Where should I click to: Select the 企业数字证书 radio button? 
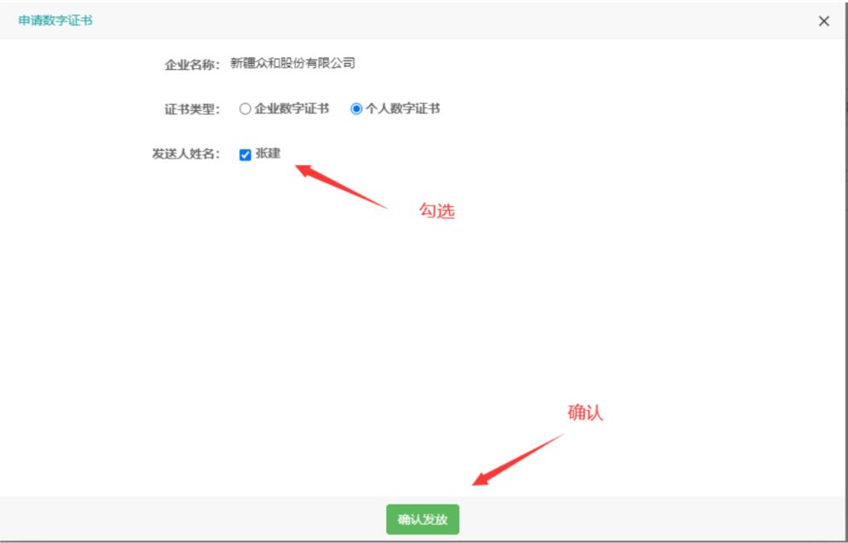[245, 109]
